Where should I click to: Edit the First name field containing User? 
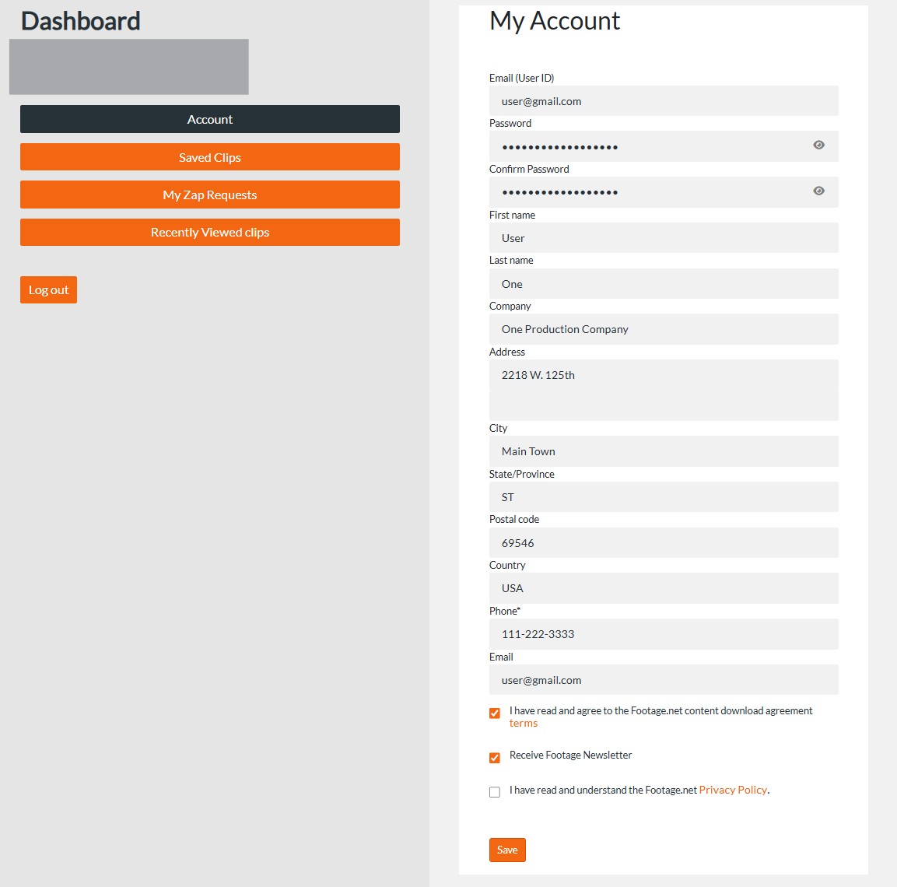click(x=664, y=238)
